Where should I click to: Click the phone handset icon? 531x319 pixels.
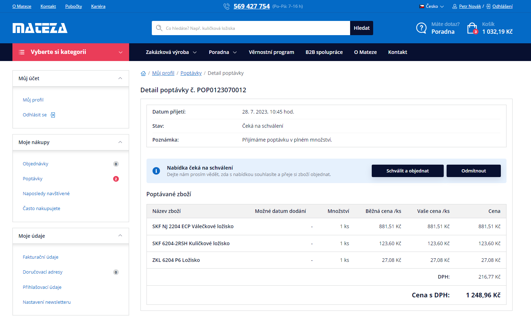pyautogui.click(x=227, y=6)
